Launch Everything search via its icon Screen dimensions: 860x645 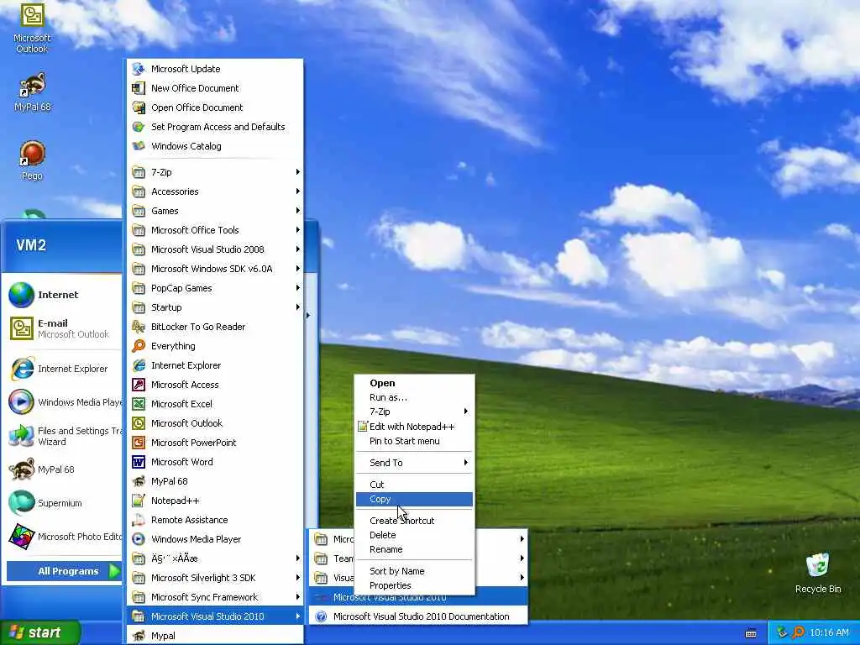(x=139, y=345)
